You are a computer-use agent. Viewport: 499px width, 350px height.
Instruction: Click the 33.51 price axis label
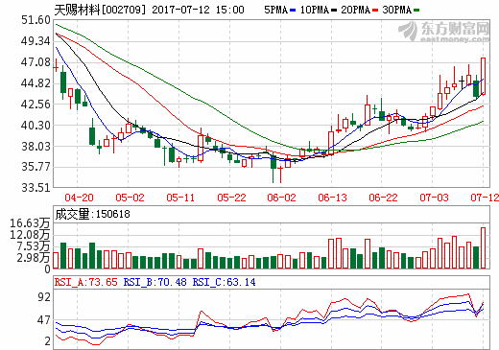[36, 188]
